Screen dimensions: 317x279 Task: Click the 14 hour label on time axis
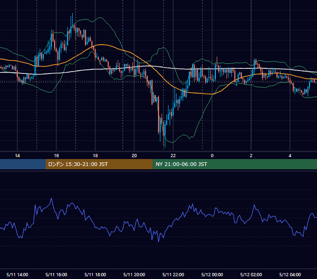[17, 156]
